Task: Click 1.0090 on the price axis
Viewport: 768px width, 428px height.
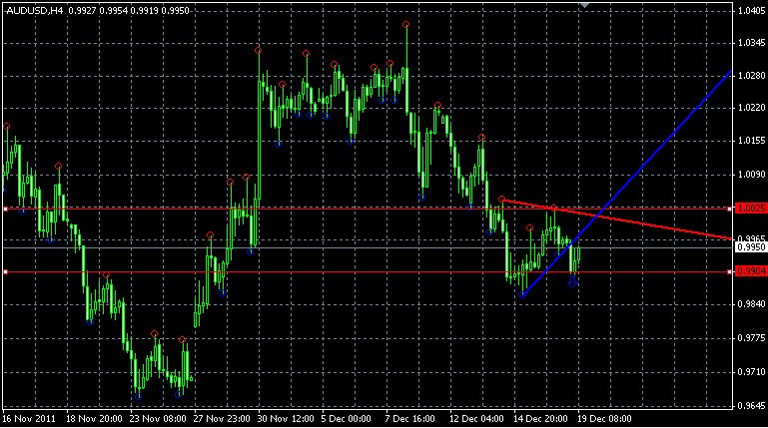Action: (x=751, y=175)
